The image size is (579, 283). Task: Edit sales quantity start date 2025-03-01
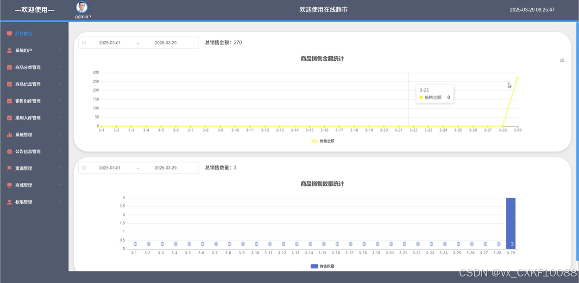tap(110, 168)
